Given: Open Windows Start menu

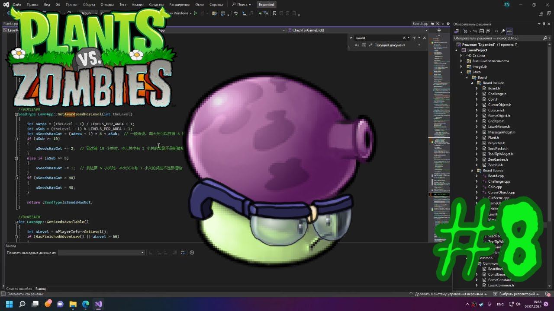Looking at the screenshot, I should point(9,304).
